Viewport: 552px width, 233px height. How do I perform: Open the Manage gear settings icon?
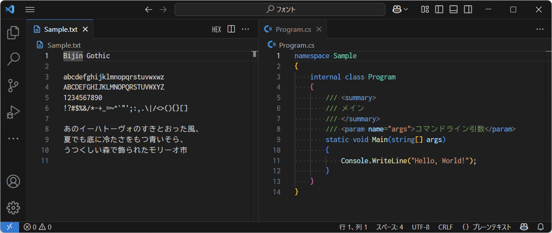(x=13, y=207)
